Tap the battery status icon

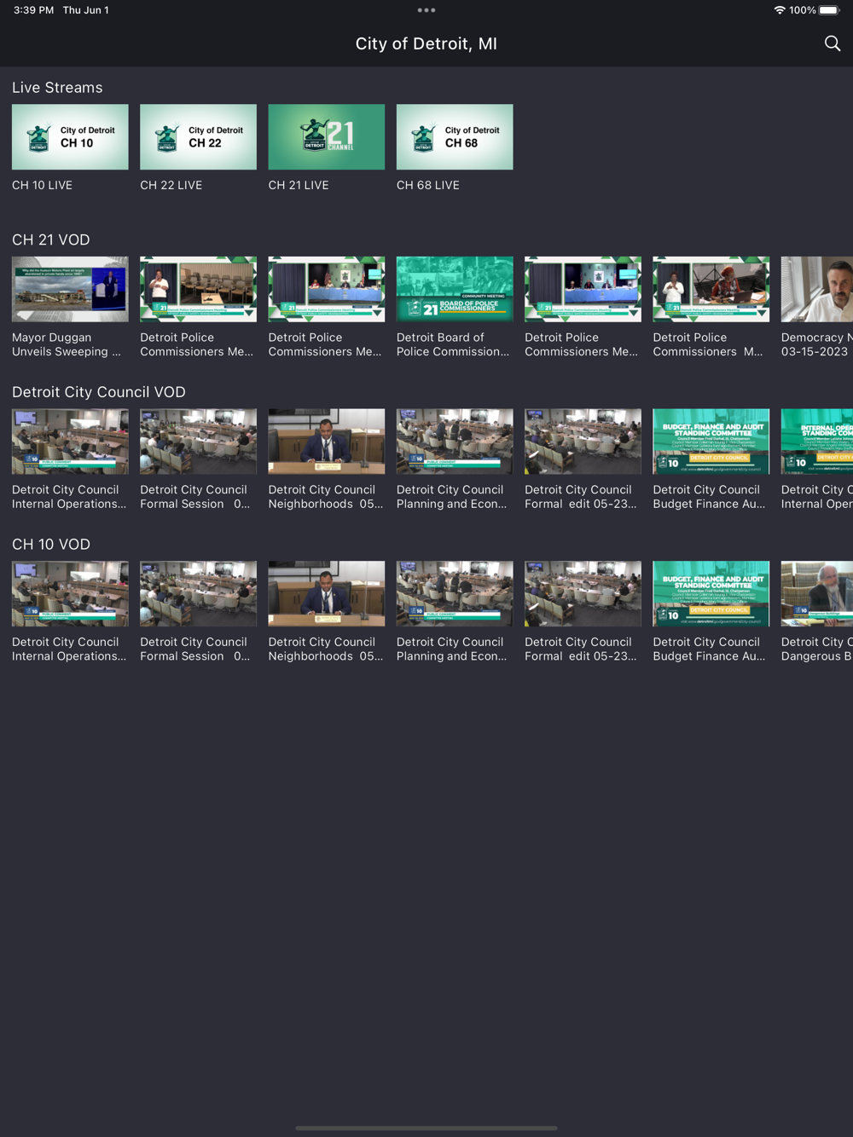[x=829, y=10]
